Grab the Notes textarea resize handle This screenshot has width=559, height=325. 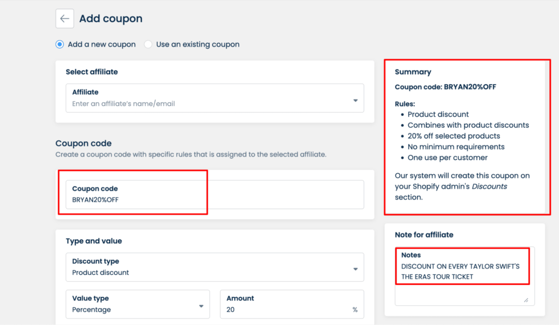[526, 299]
